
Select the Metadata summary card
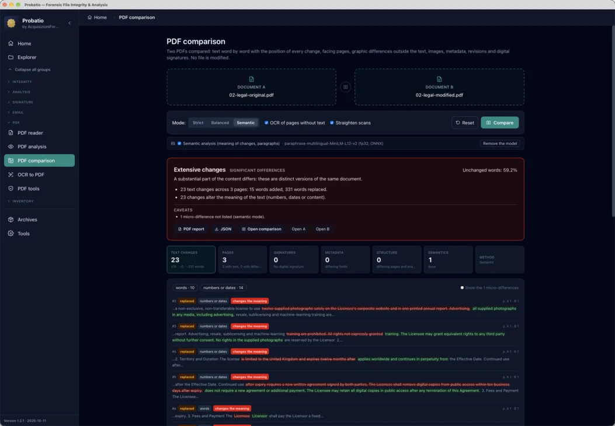click(345, 260)
